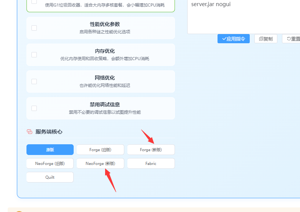Toggle the G1 garbage collector checkbox
The width and height of the screenshot is (300, 212).
[x=34, y=2]
